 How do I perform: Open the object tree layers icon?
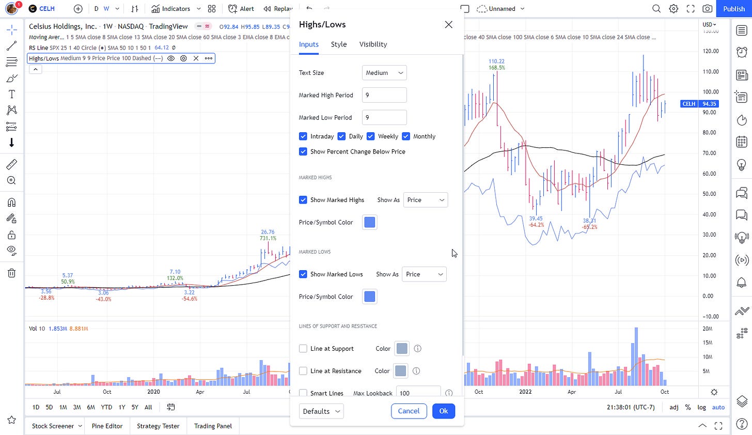tap(742, 401)
